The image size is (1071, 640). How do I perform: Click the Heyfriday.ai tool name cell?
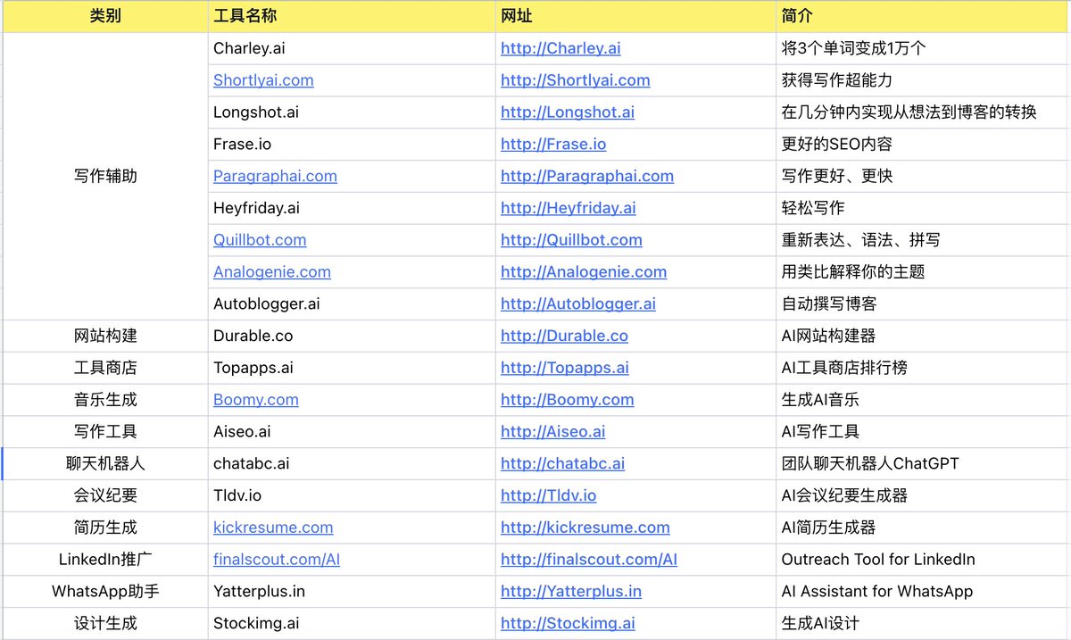click(352, 208)
